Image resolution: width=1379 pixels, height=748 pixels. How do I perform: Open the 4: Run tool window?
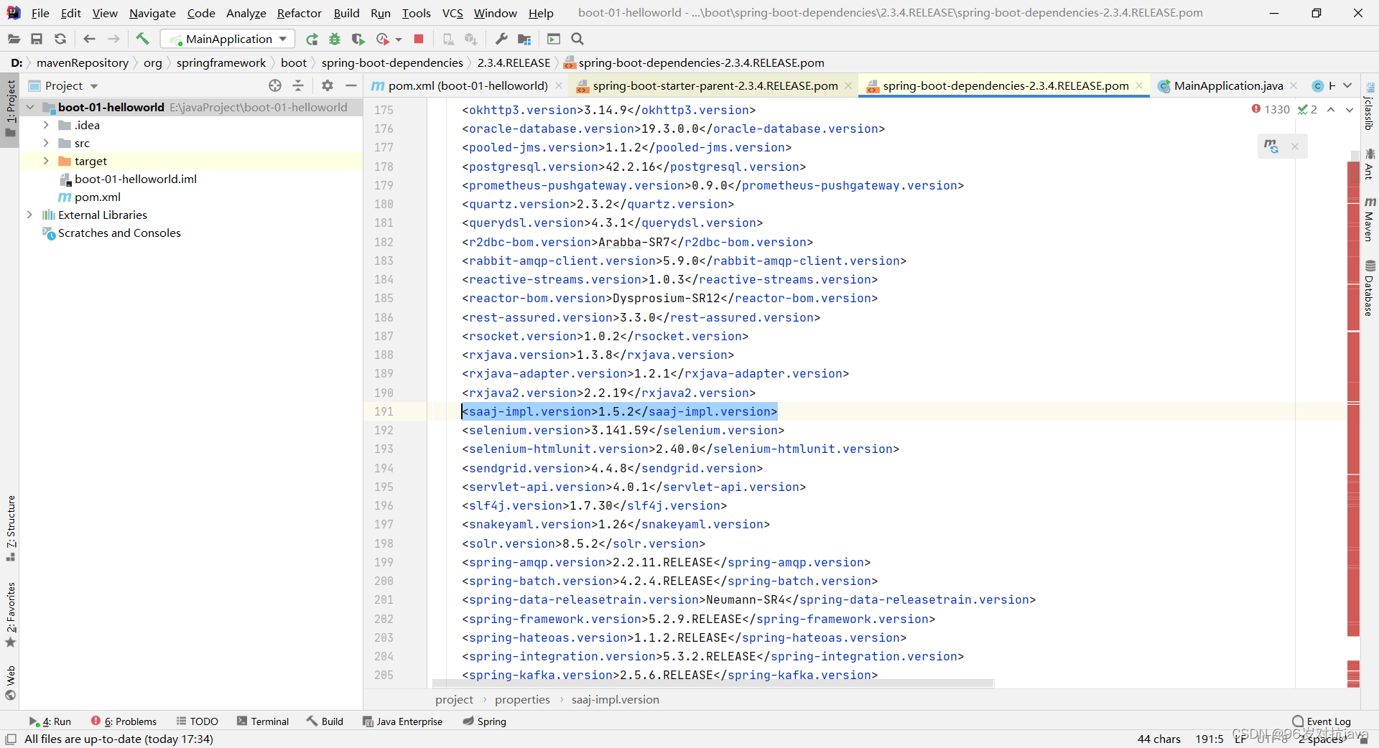point(50,721)
